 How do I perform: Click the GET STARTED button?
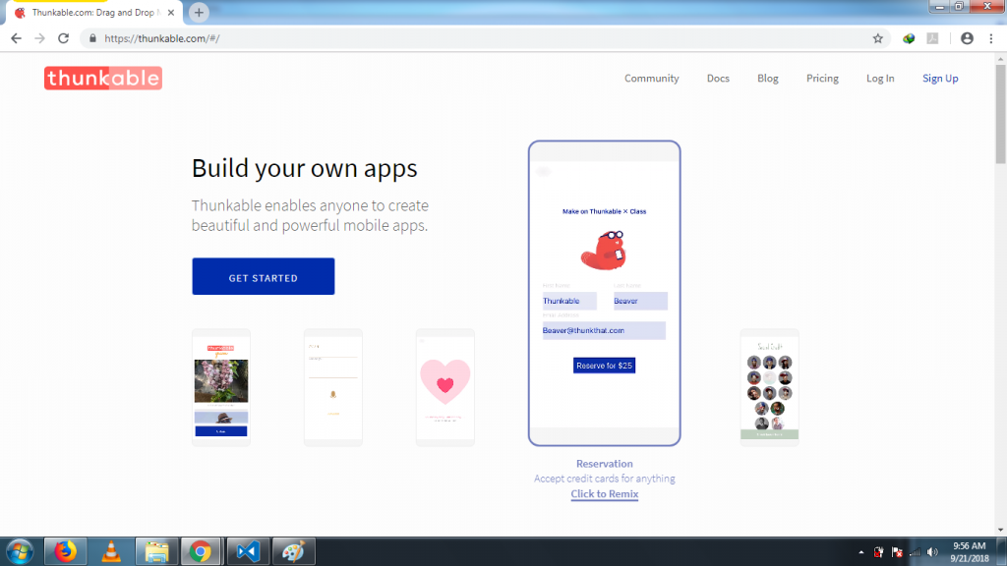coord(264,276)
